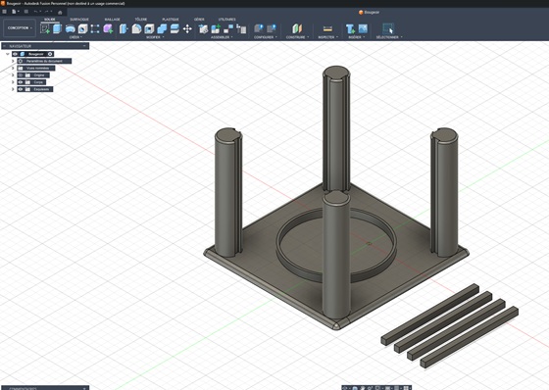
Task: Switch to the UTILITAIRES tab
Action: coord(226,20)
